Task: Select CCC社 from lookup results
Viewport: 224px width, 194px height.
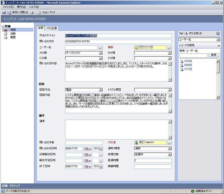Action: tap(188, 69)
